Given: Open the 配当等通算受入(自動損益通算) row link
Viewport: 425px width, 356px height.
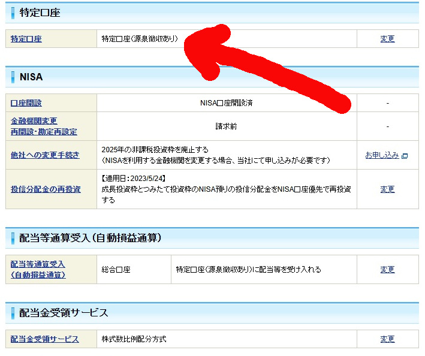Looking at the screenshot, I should point(38,270).
